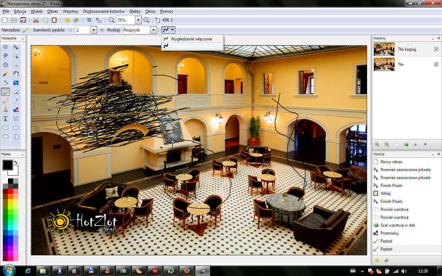Pick the bright red palette swatch
The width and height of the screenshot is (442, 276).
pos(10,191)
